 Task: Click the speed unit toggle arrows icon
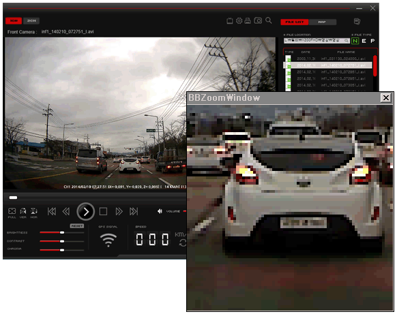tap(183, 243)
